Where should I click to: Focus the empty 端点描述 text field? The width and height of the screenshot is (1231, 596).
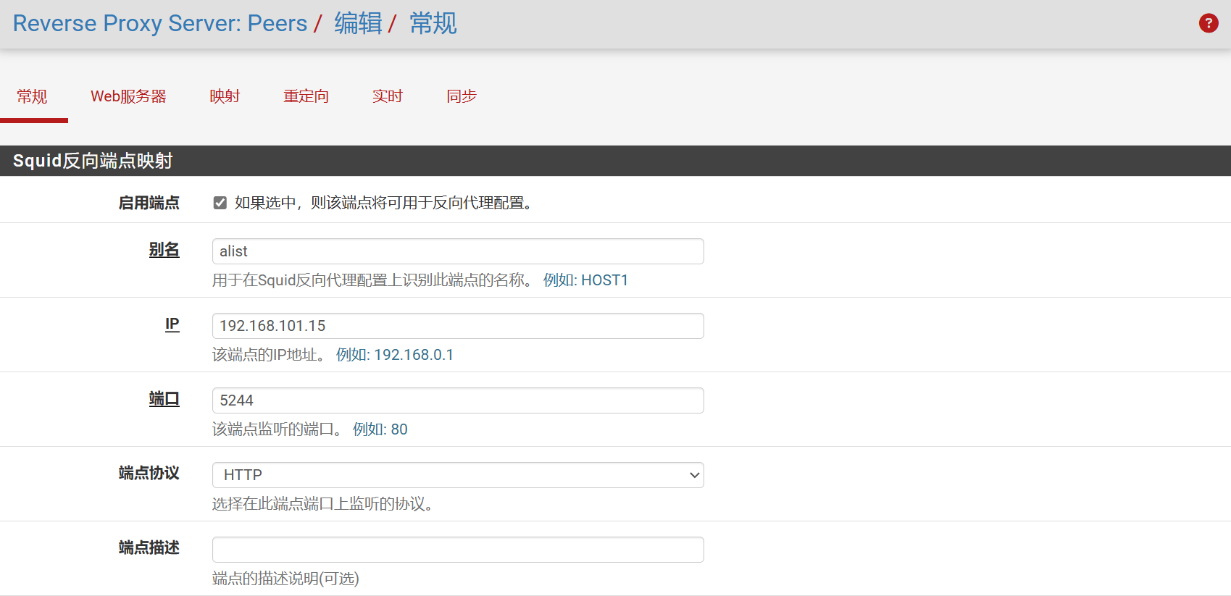(457, 550)
